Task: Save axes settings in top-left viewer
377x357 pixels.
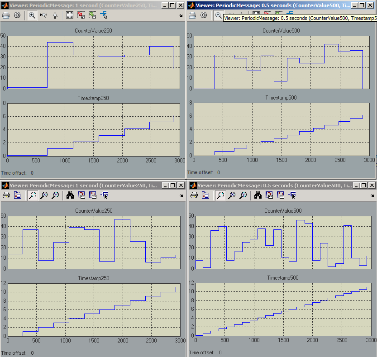Action: [81, 15]
